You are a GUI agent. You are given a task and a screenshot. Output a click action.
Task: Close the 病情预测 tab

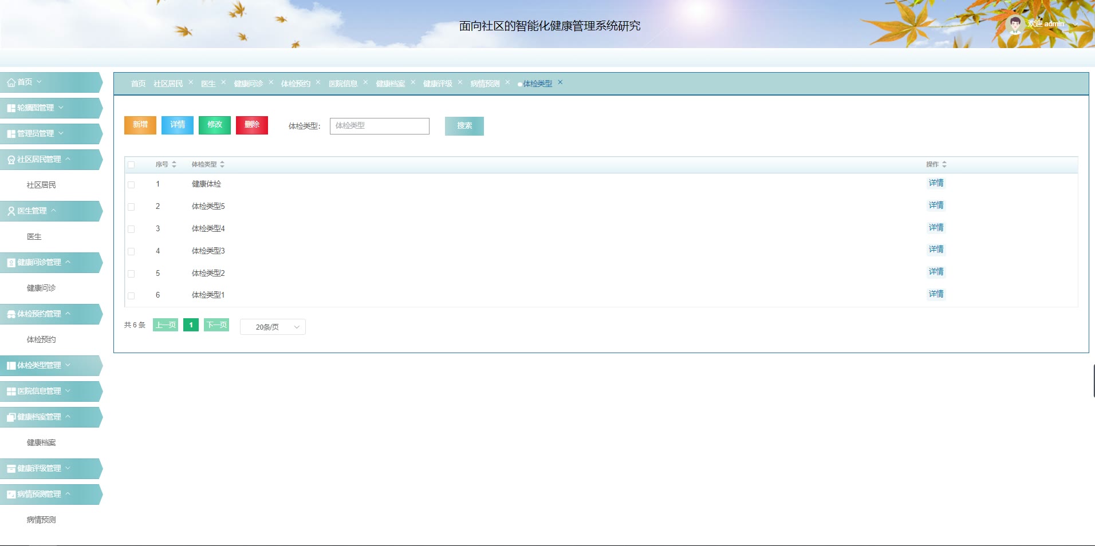click(x=507, y=82)
